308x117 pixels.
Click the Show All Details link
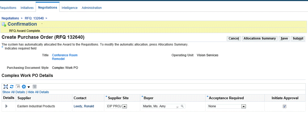[x=14, y=92]
